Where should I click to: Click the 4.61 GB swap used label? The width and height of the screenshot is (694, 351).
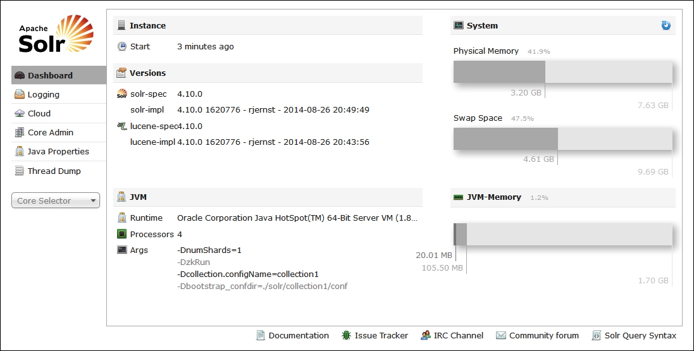pyautogui.click(x=538, y=159)
